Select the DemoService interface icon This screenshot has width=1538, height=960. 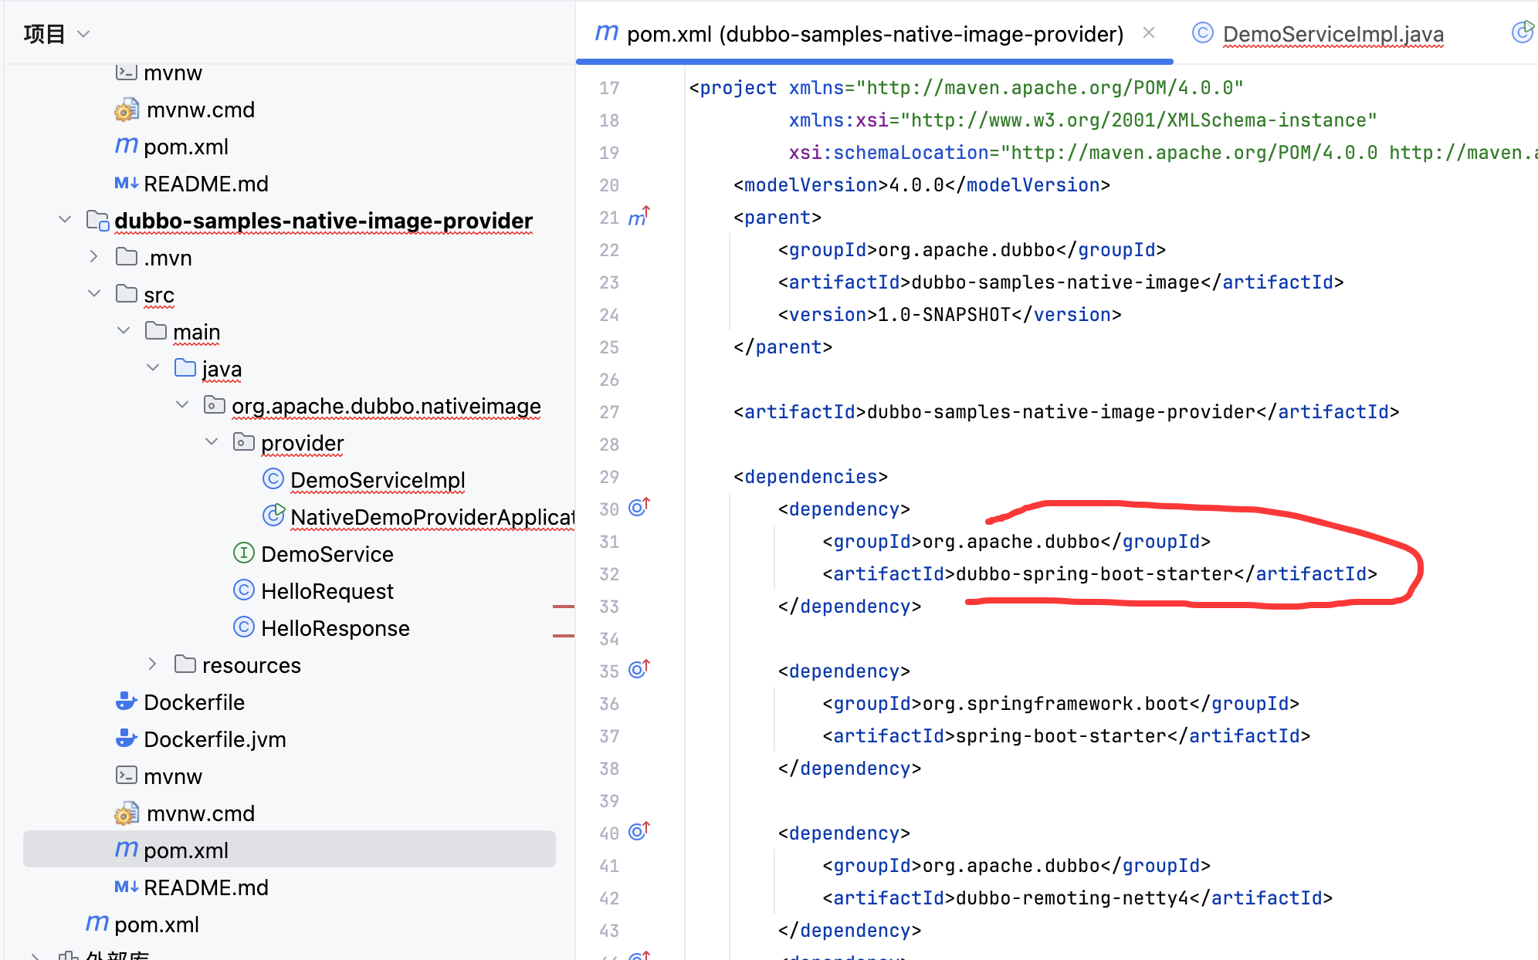(x=244, y=553)
